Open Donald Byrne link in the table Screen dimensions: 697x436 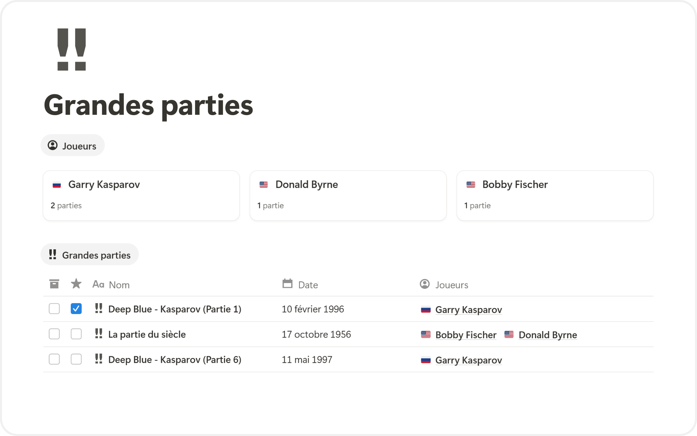coord(548,335)
